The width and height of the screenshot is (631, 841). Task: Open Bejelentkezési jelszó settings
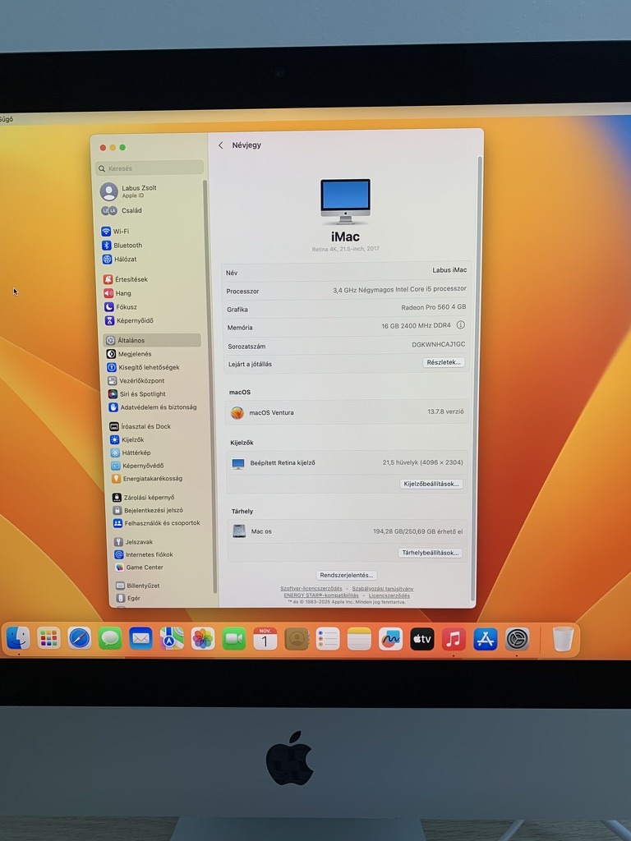[148, 510]
